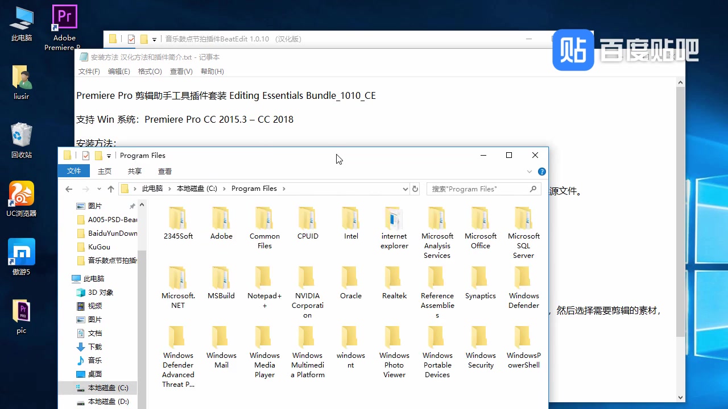The height and width of the screenshot is (409, 728).
Task: Refresh the Program Files address bar
Action: point(415,189)
